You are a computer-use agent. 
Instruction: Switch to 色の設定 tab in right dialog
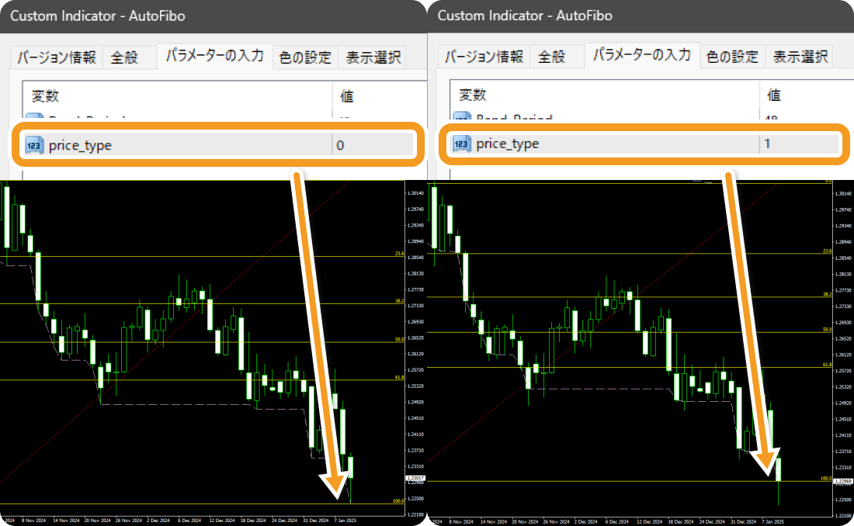pyautogui.click(x=732, y=56)
